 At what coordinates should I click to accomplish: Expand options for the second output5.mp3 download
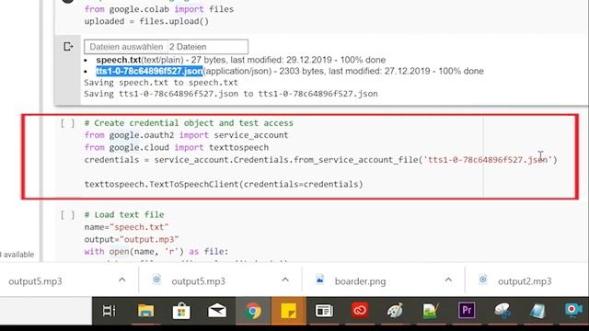pyautogui.click(x=285, y=280)
